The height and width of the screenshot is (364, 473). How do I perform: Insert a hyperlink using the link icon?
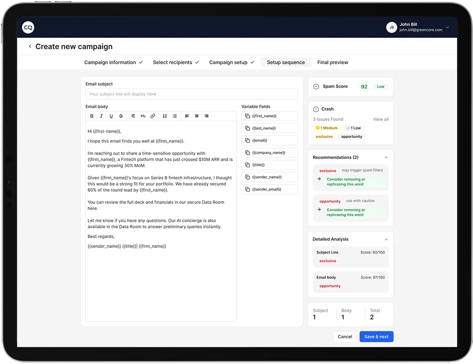click(x=152, y=116)
